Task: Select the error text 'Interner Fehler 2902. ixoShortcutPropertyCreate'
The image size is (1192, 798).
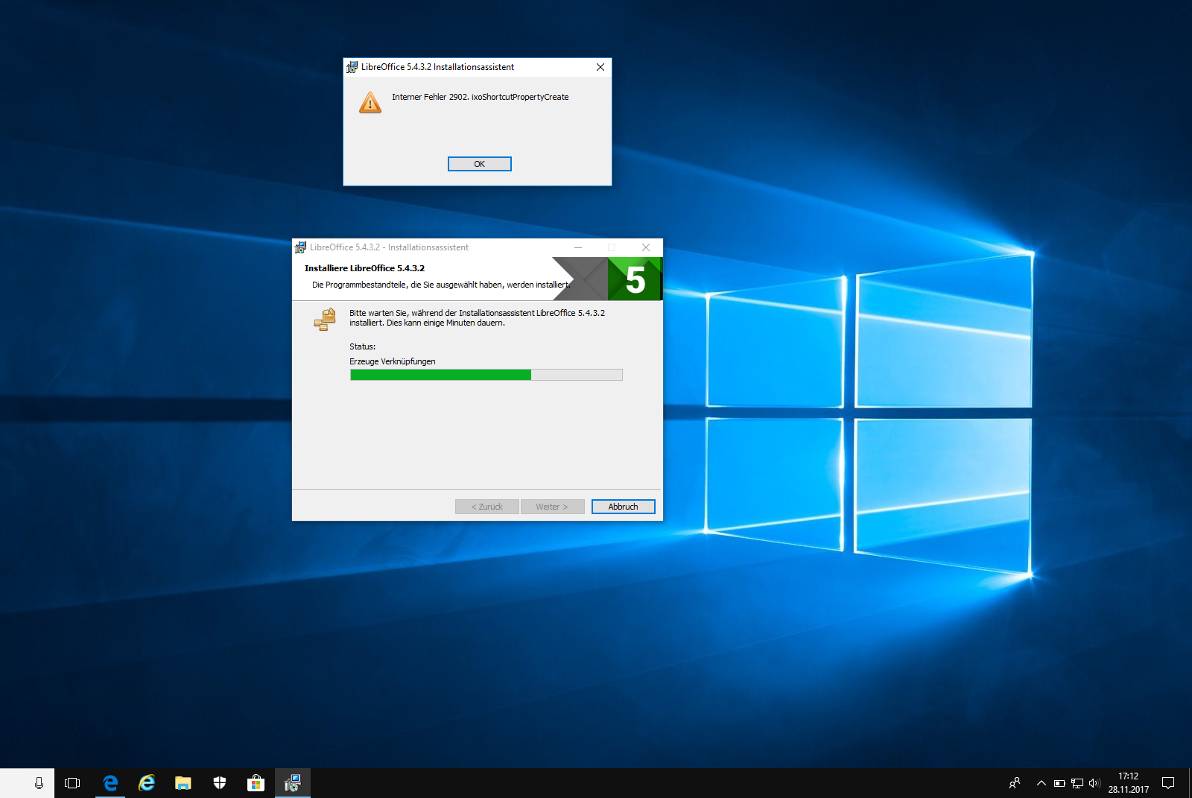Action: click(480, 97)
